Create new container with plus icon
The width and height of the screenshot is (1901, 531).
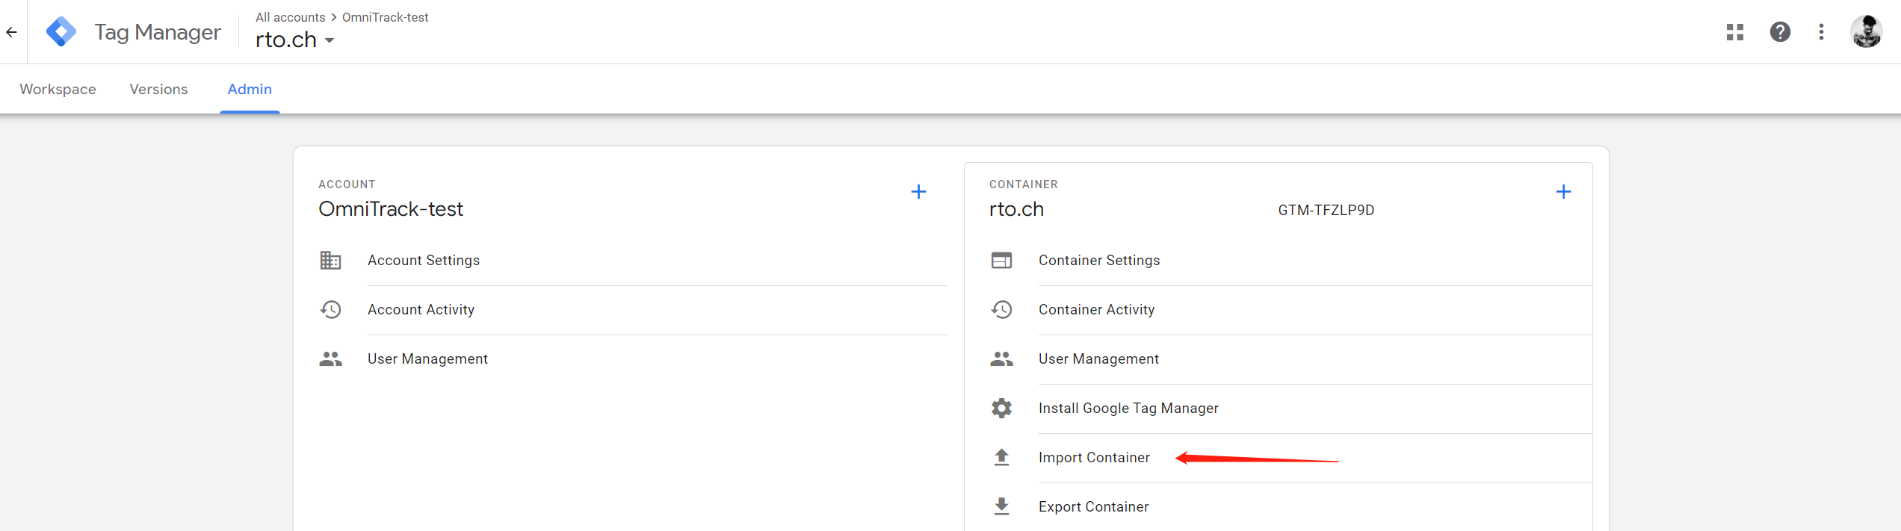pos(1563,192)
